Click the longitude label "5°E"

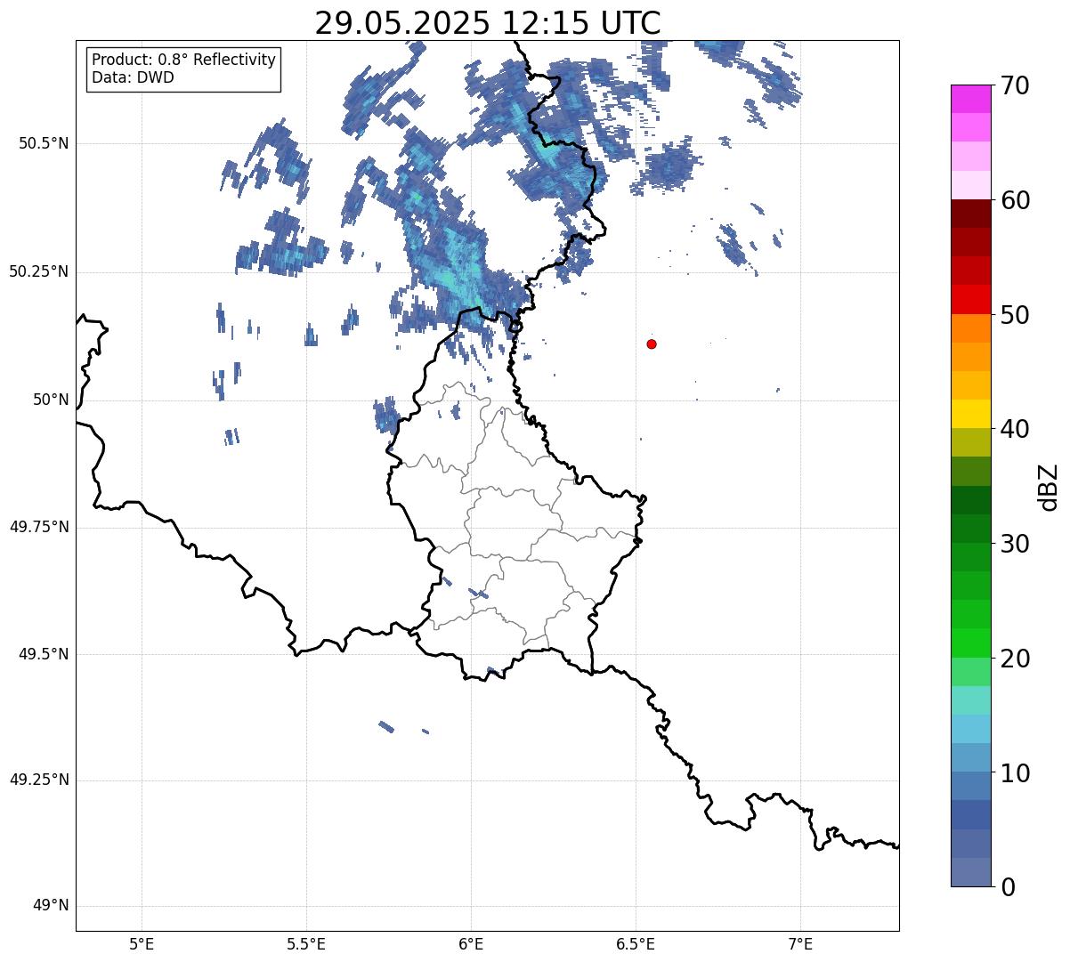142,943
